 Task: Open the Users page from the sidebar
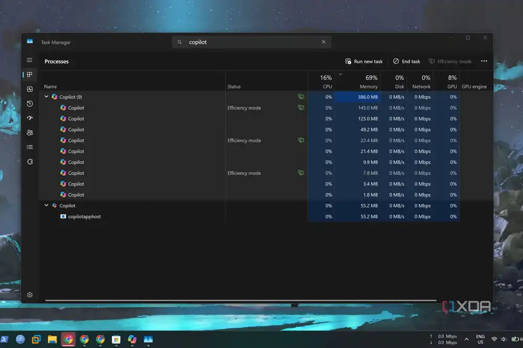30,133
